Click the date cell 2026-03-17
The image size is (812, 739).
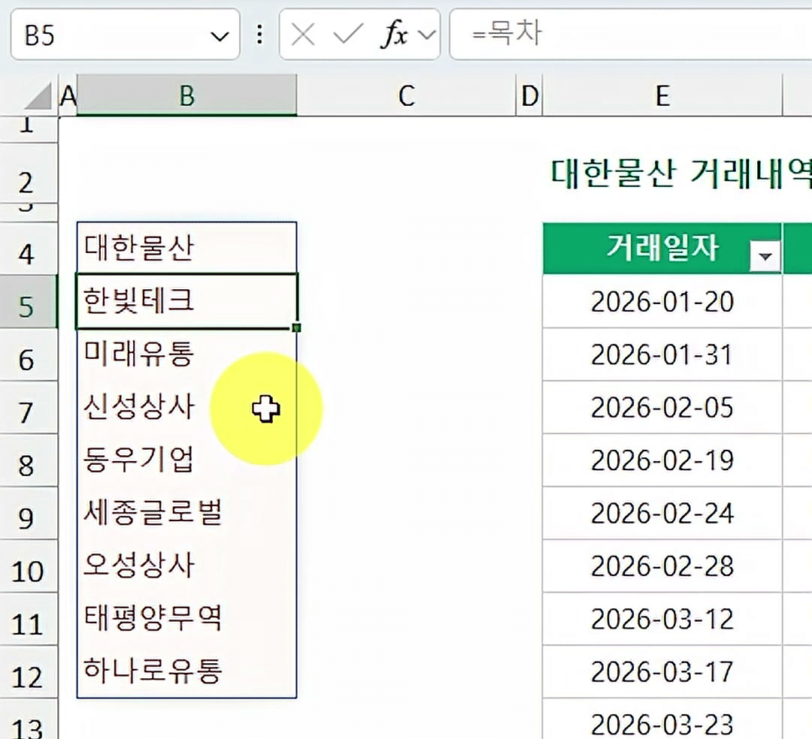pos(662,671)
